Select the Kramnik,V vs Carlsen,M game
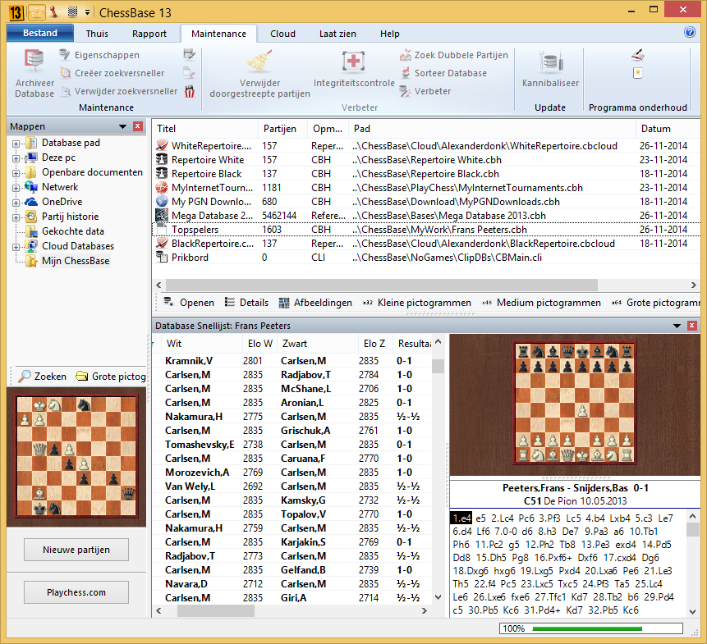 pos(292,361)
